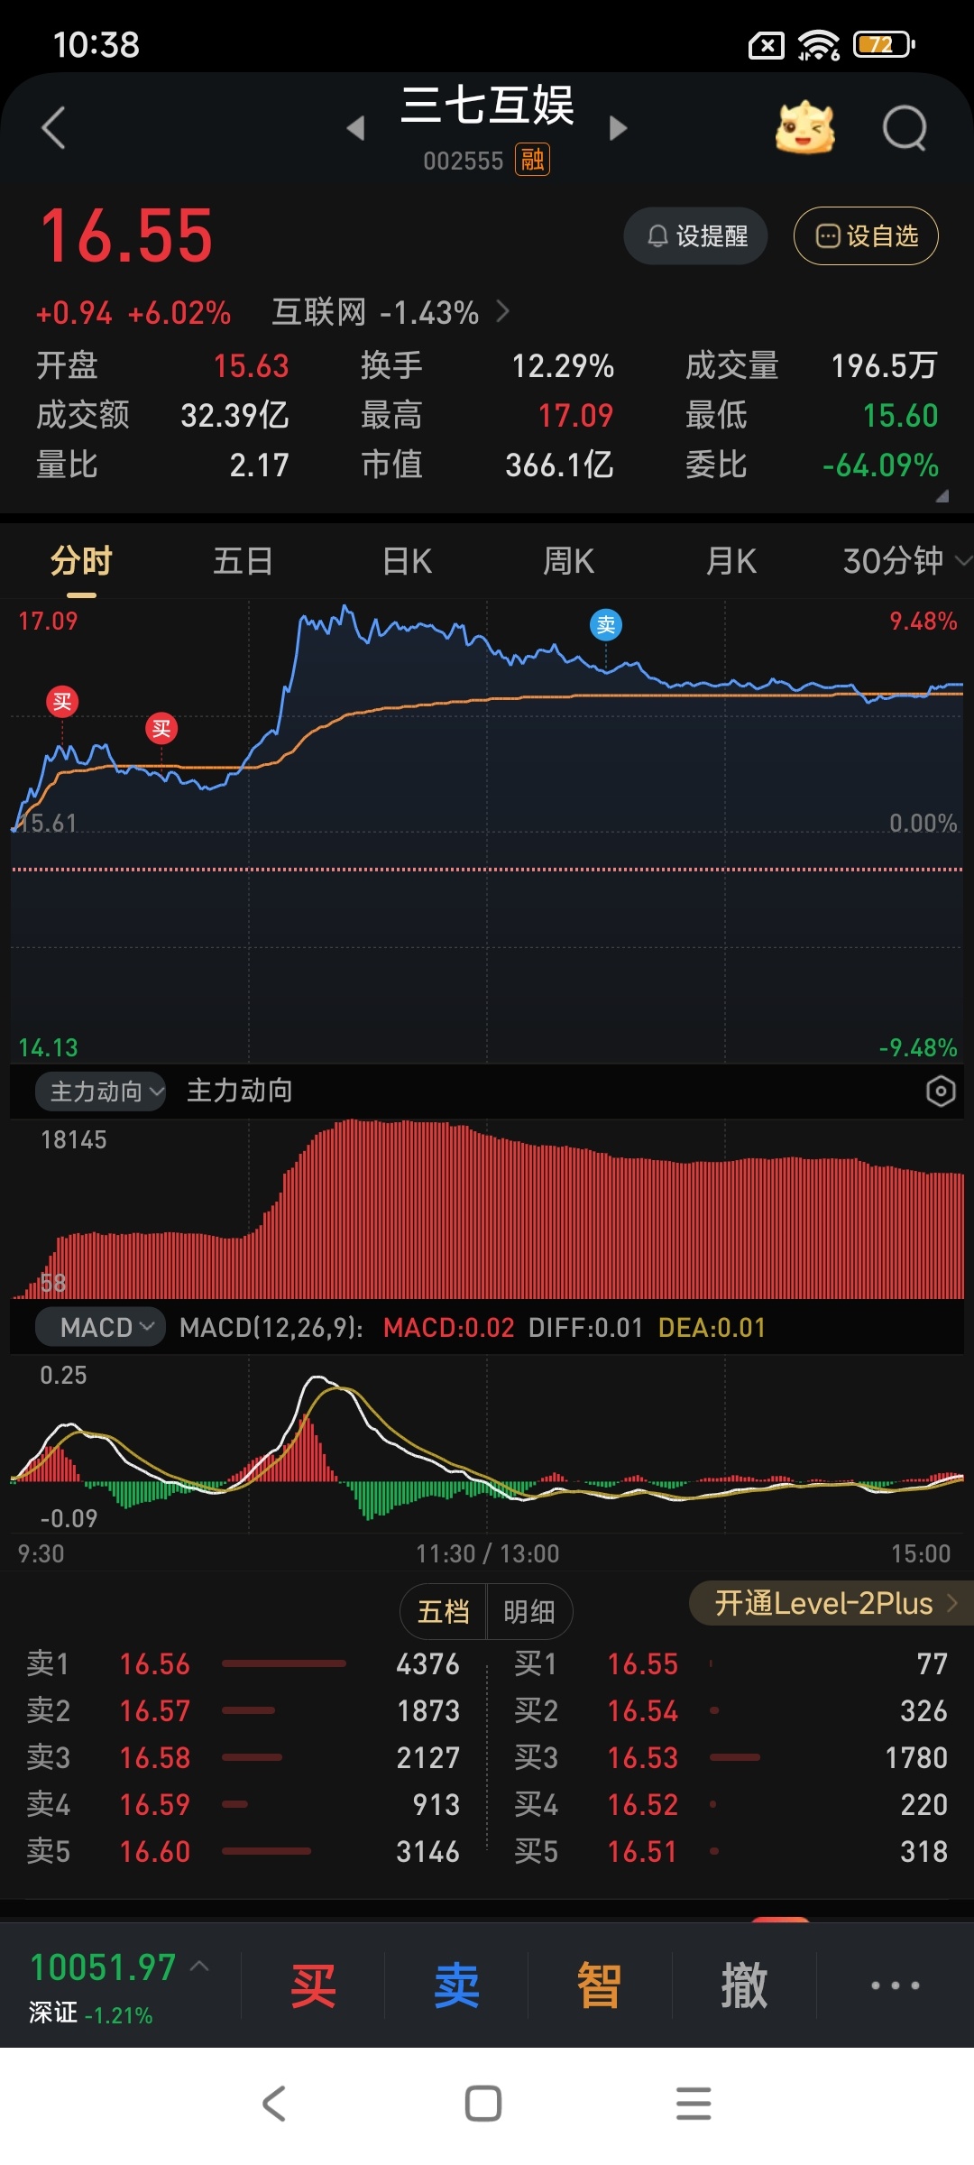Open the 主力动向 indicator dropdown
The height and width of the screenshot is (2165, 974).
pyautogui.click(x=101, y=1092)
